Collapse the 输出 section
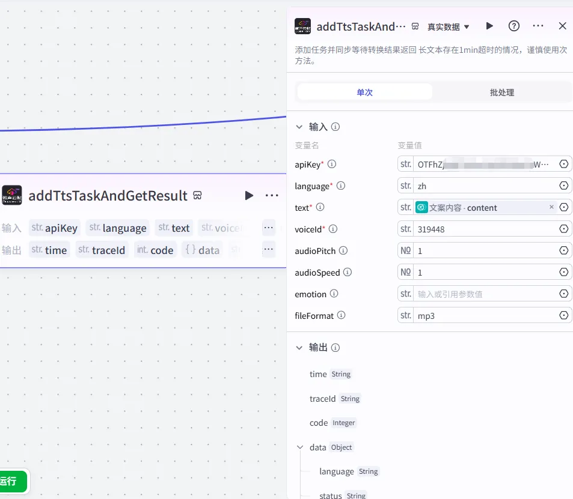The height and width of the screenshot is (499, 573). tap(299, 348)
